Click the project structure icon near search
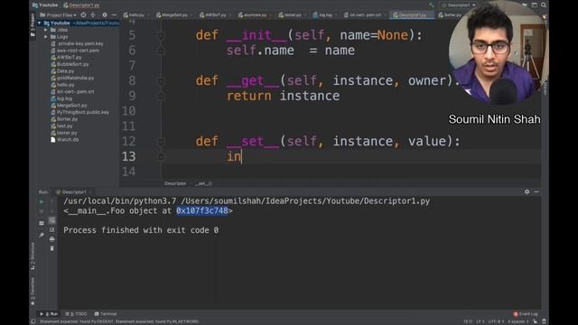 point(534,5)
